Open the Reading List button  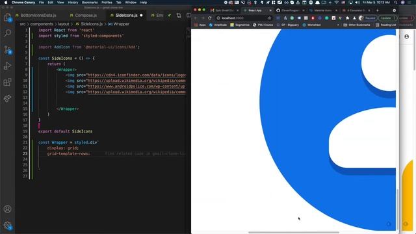(x=385, y=25)
